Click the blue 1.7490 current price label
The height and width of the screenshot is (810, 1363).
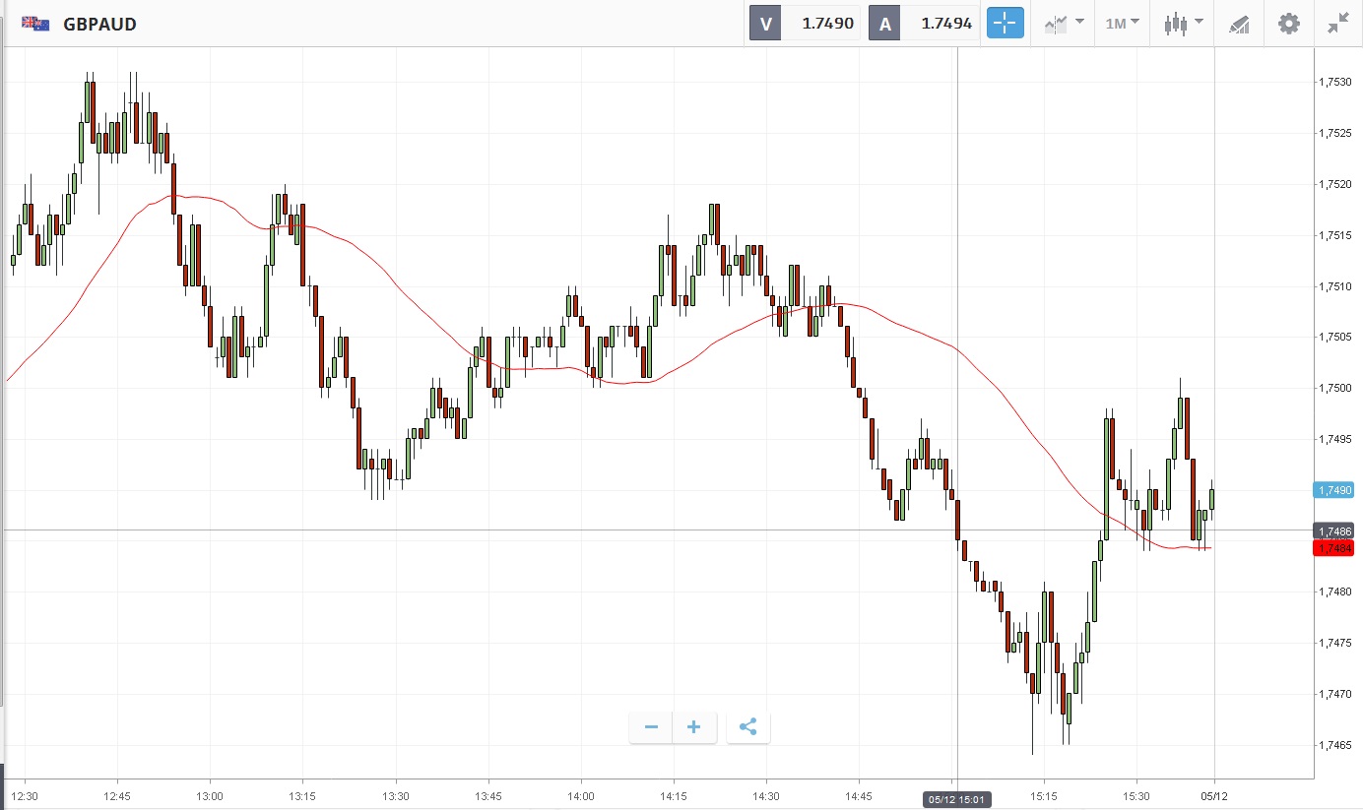coord(1333,489)
